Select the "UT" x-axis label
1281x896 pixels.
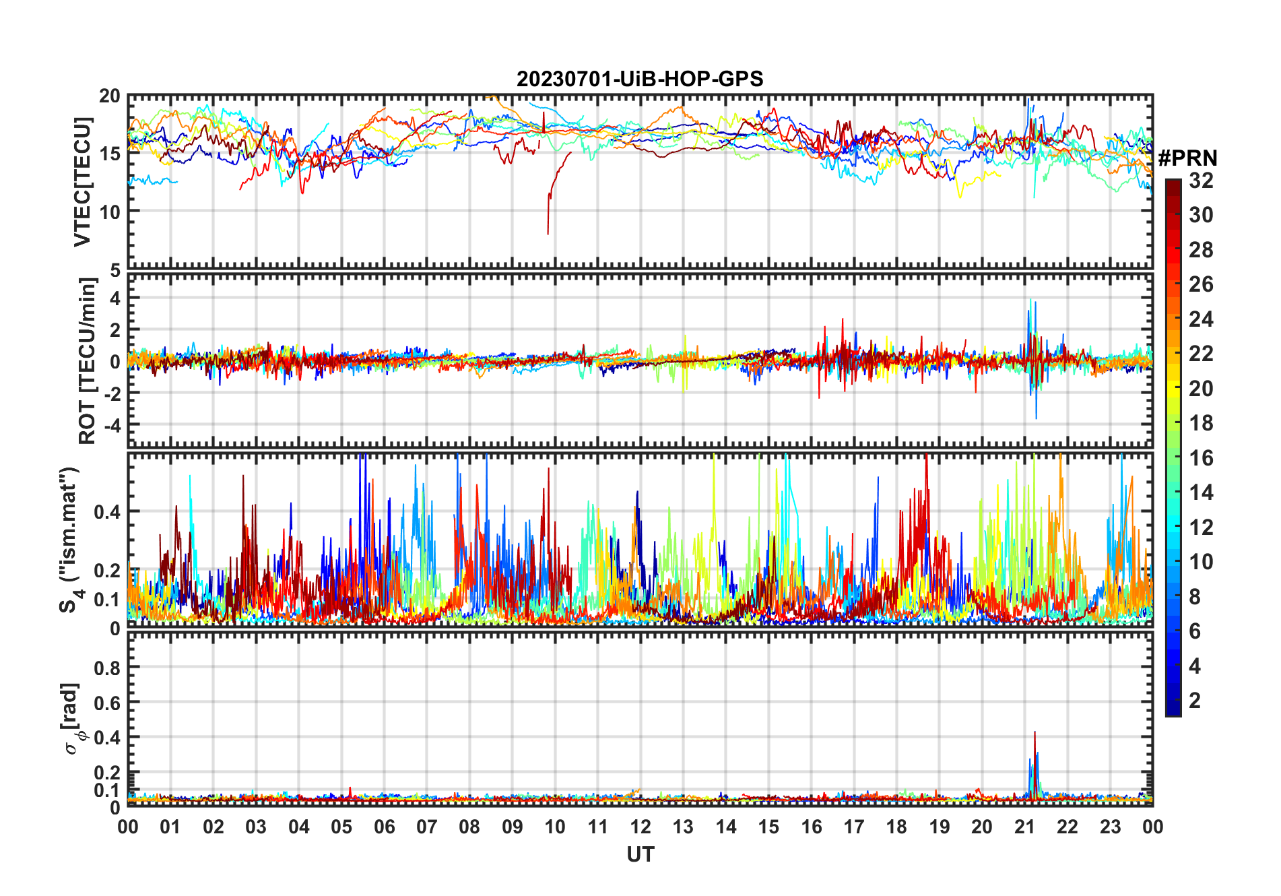(640, 854)
